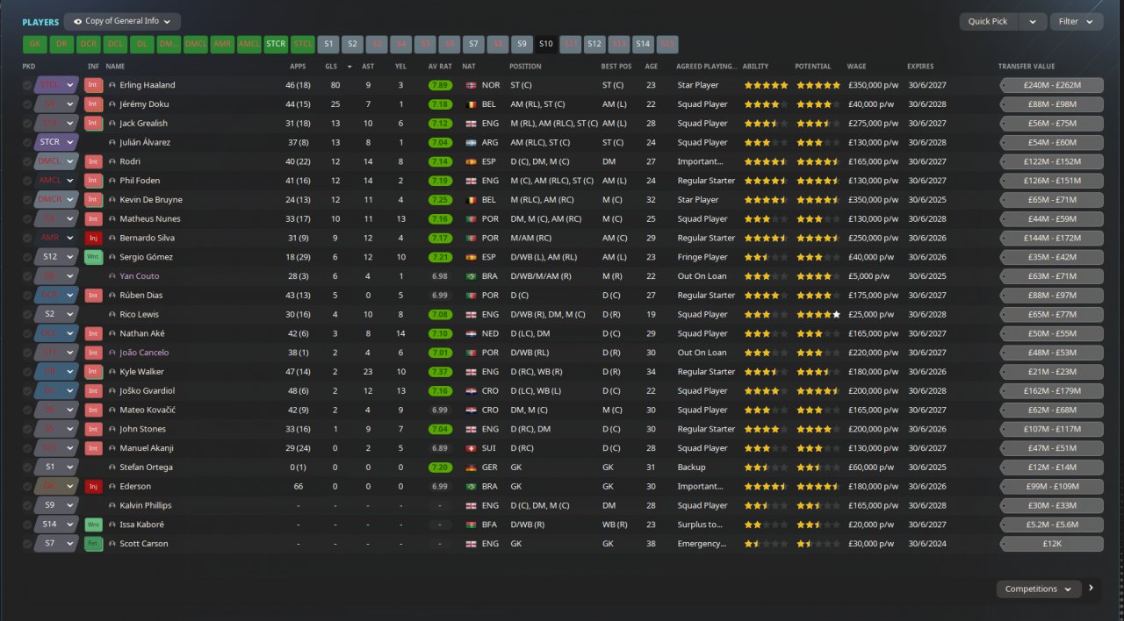Click Rico Lewis's potential star rating
This screenshot has width=1124, height=621.
pyautogui.click(x=818, y=314)
